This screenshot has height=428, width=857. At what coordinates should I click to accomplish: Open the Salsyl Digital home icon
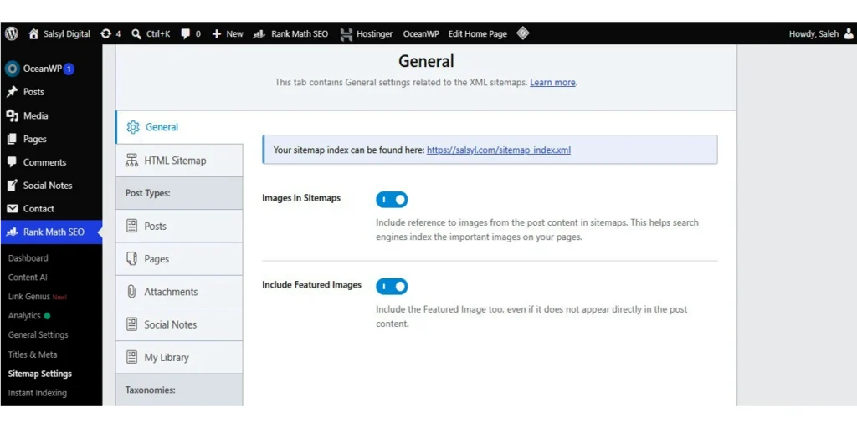coord(33,33)
